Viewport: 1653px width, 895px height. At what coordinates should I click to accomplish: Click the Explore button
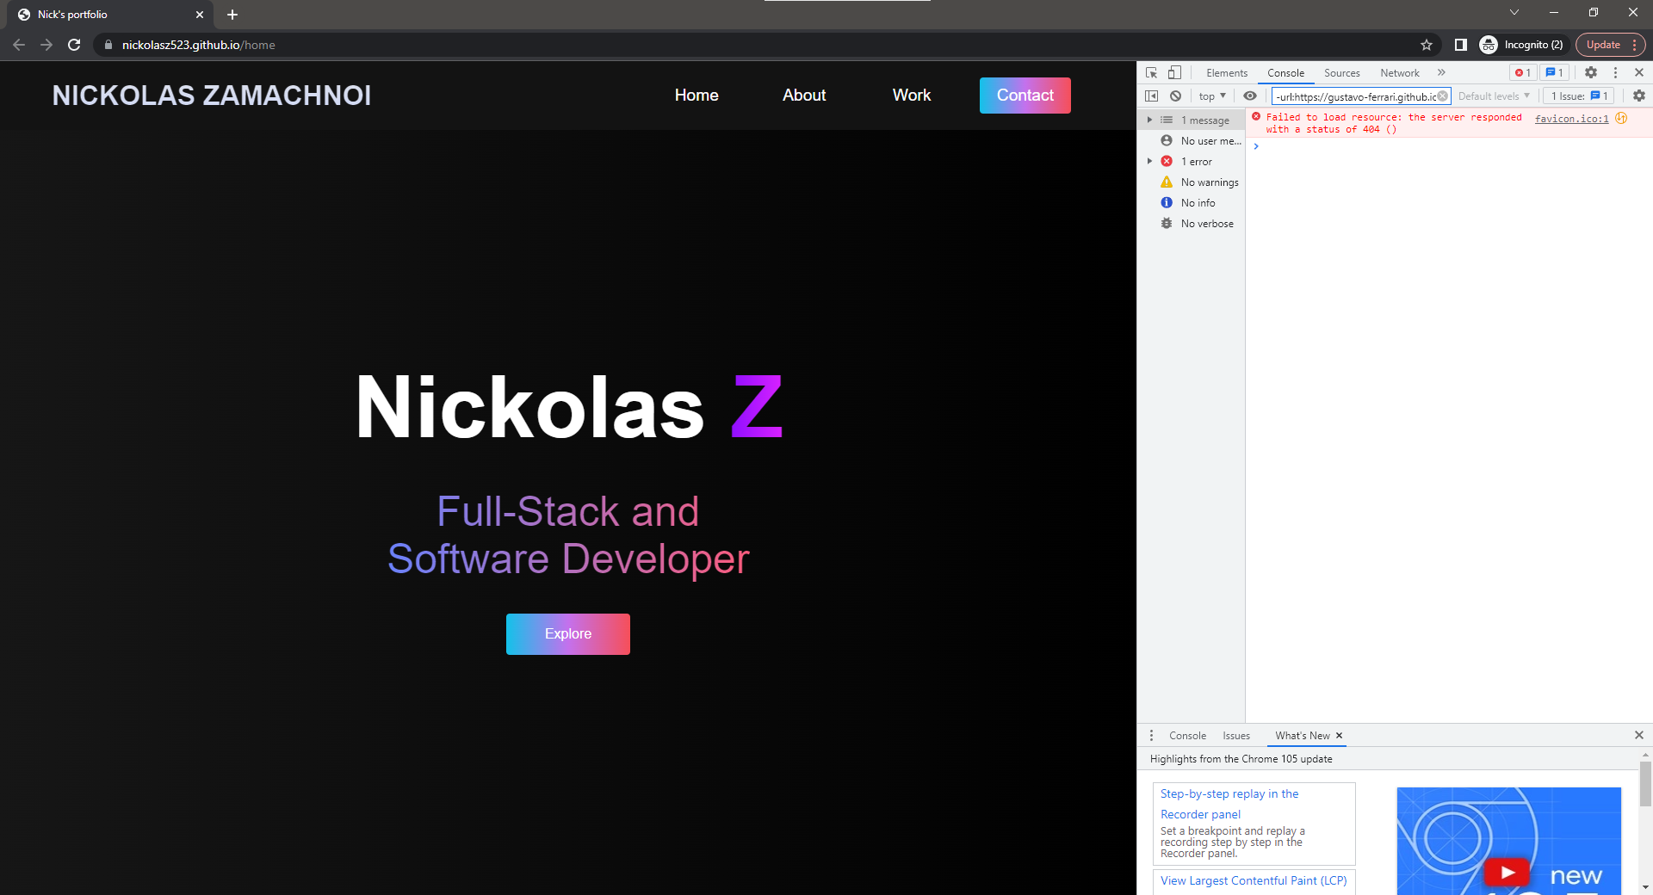point(567,633)
